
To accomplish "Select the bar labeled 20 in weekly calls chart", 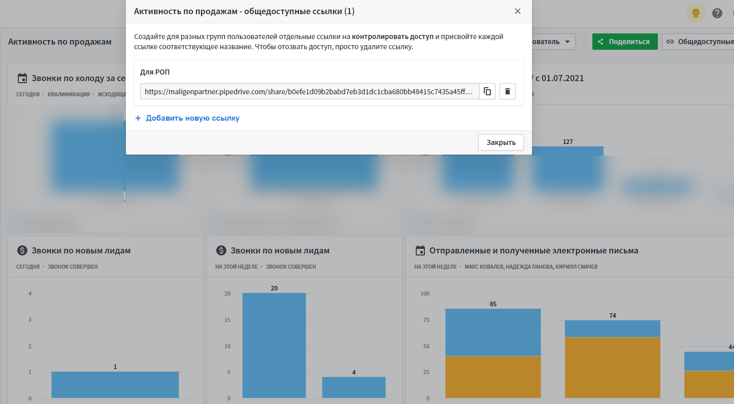I will (274, 346).
